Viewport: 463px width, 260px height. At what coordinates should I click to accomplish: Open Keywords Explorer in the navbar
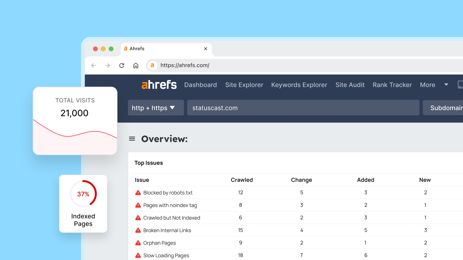[x=299, y=85]
